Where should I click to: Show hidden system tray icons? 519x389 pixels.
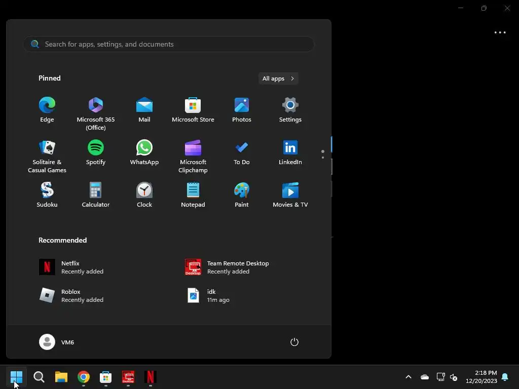[409, 377]
